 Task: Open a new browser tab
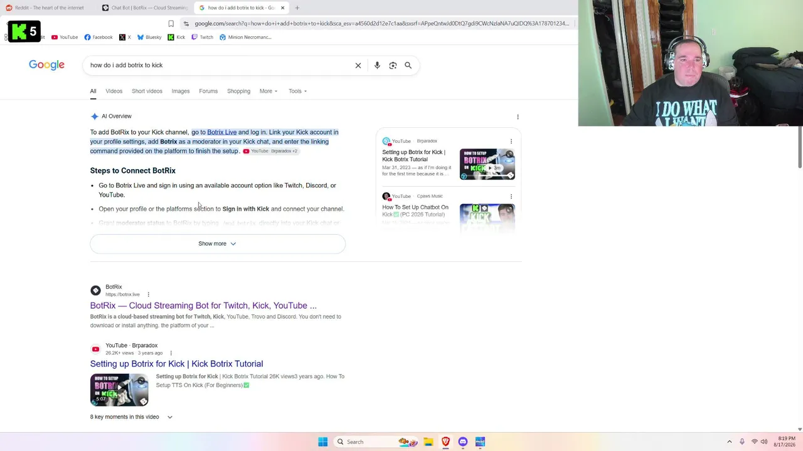[297, 8]
